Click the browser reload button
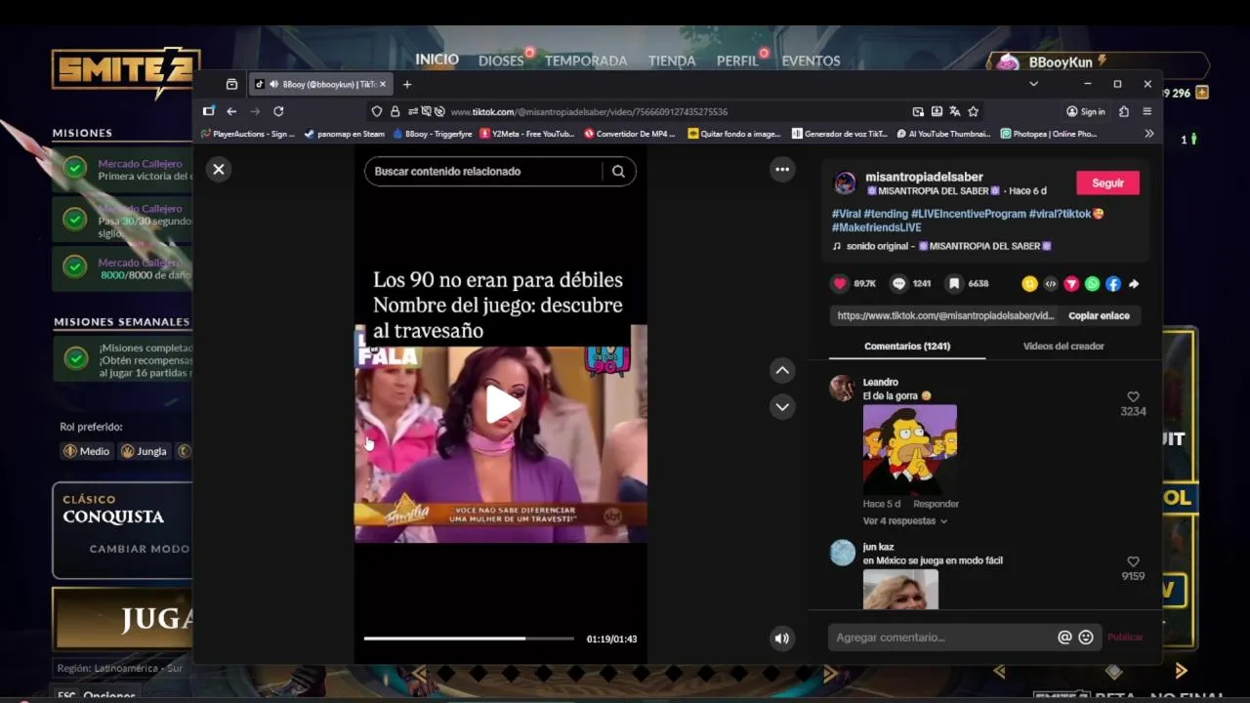1250x703 pixels. click(x=278, y=111)
